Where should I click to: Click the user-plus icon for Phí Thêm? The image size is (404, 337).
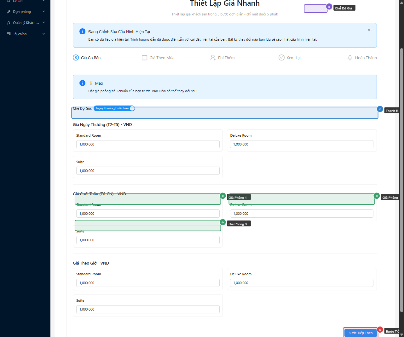pos(213,58)
